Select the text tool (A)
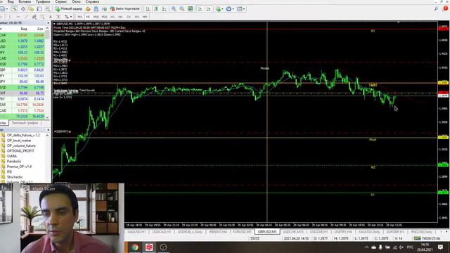 50,17
